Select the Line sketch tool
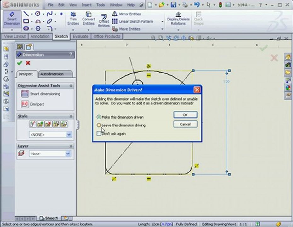Image resolution: width=293 pixels, height=227 pixels. pyautogui.click(x=26, y=14)
